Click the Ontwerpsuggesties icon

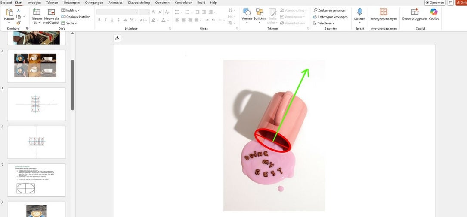[414, 12]
